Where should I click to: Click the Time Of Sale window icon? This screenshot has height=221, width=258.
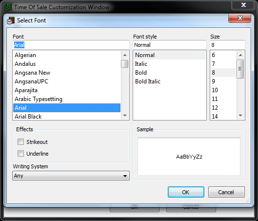8,7
